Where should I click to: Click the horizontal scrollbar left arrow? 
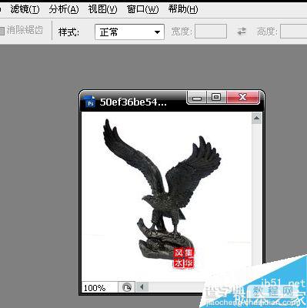(142, 286)
